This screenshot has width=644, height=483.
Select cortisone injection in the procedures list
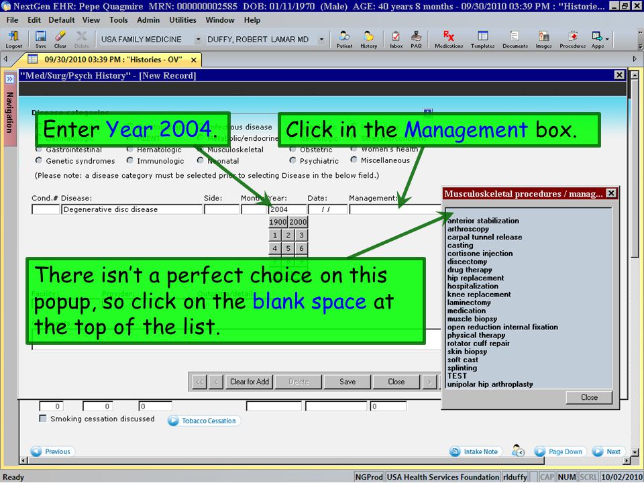(480, 254)
